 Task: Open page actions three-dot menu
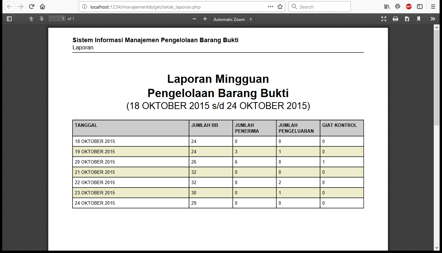pyautogui.click(x=270, y=7)
